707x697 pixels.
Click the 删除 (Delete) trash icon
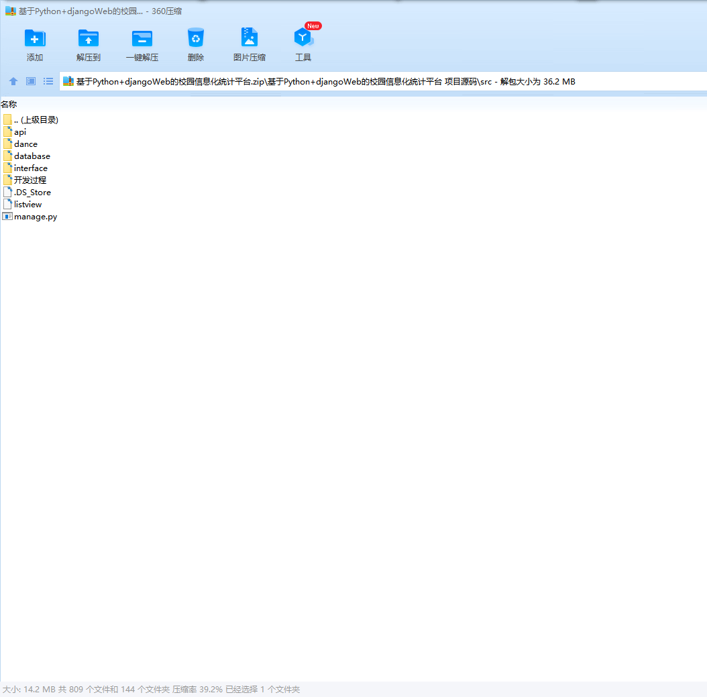[x=196, y=38]
